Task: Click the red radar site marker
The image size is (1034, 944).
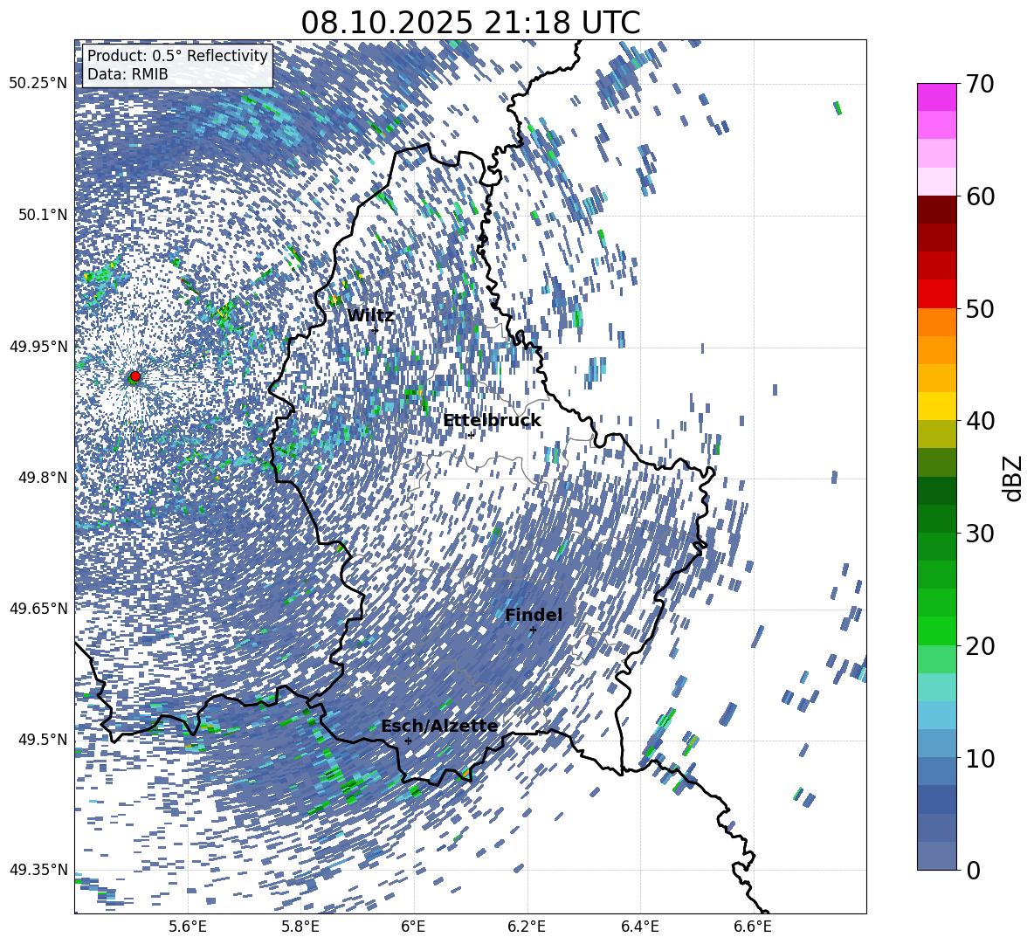Action: click(135, 376)
